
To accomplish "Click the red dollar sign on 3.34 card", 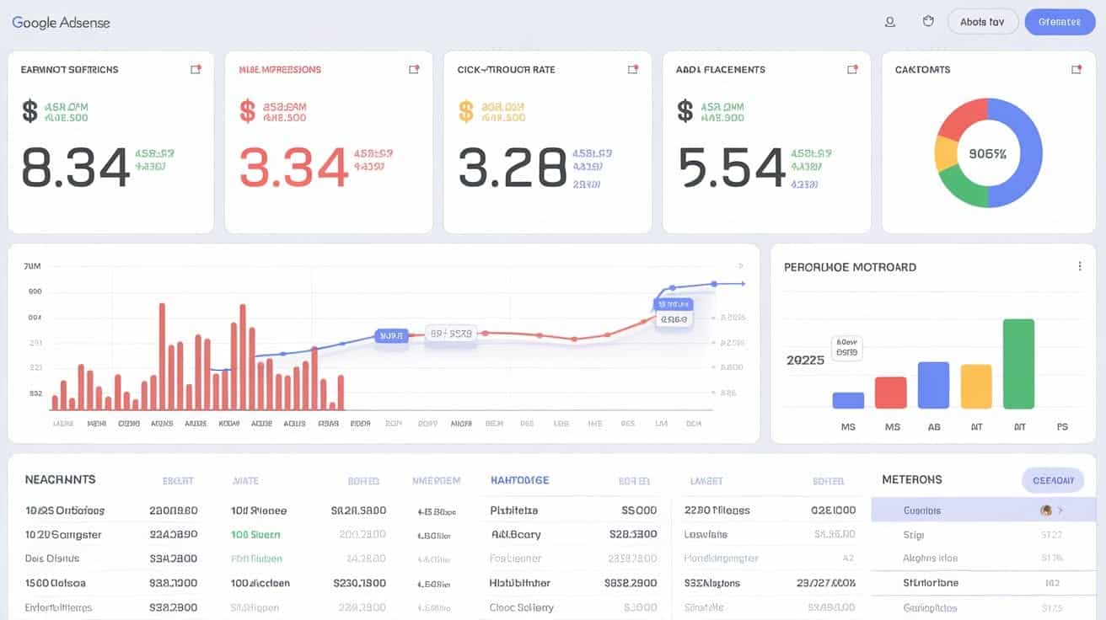I will pos(248,111).
